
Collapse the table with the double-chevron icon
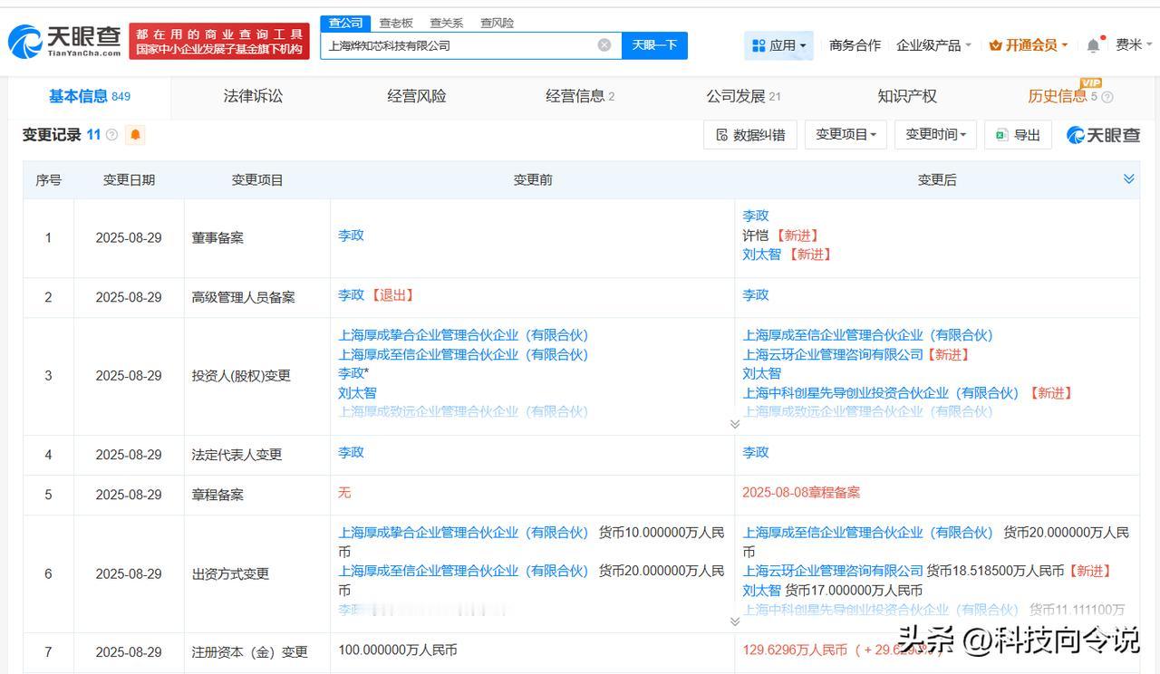(1128, 179)
